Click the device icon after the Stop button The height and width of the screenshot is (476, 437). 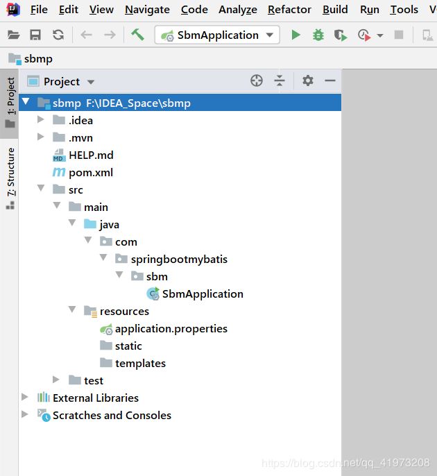pyautogui.click(x=427, y=35)
